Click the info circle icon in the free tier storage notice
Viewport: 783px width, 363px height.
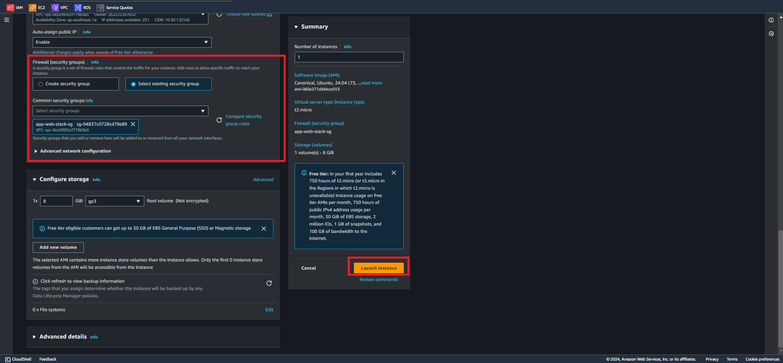coord(42,228)
